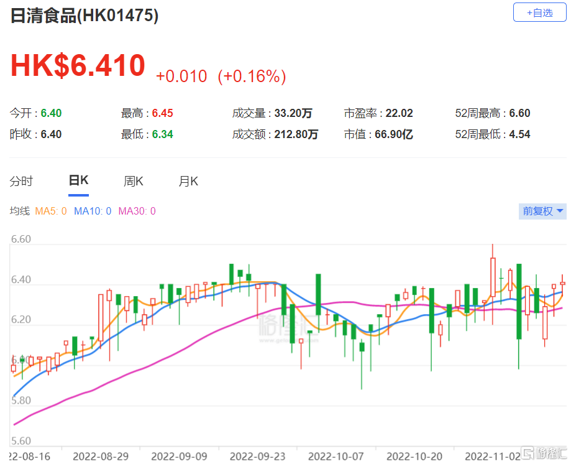Viewport: 571px width, 464px height.
Task: Click the MA5 moving average legend
Action: click(x=50, y=211)
